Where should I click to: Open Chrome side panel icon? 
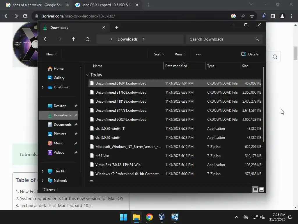(x=273, y=16)
